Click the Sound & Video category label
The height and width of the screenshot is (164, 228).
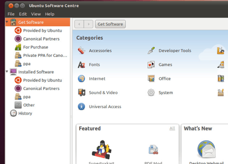103,93
